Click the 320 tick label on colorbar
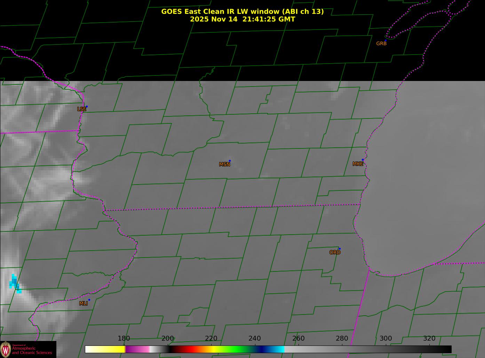 (429, 339)
